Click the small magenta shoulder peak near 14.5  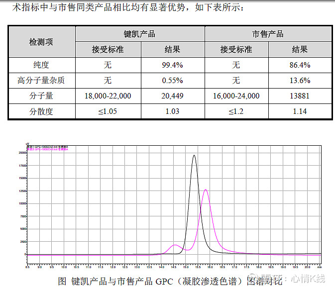click(x=175, y=245)
